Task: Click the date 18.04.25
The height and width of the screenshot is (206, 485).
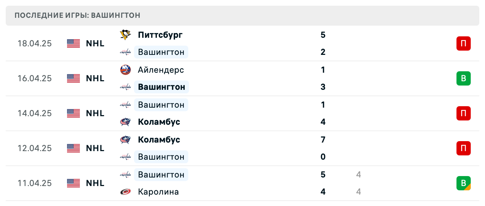Action: click(x=35, y=43)
